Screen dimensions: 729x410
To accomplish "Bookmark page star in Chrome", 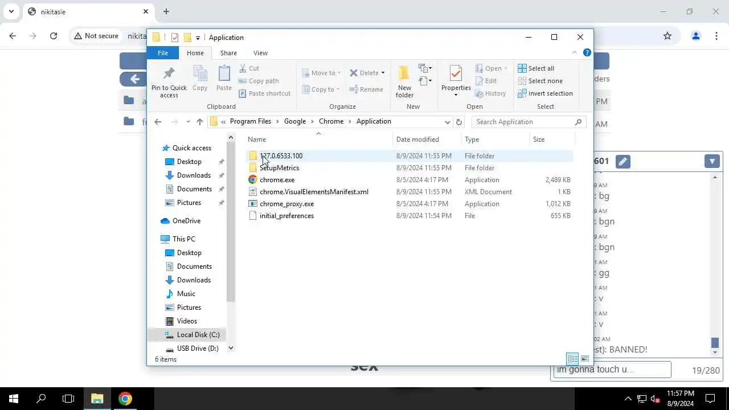I will coord(667,36).
